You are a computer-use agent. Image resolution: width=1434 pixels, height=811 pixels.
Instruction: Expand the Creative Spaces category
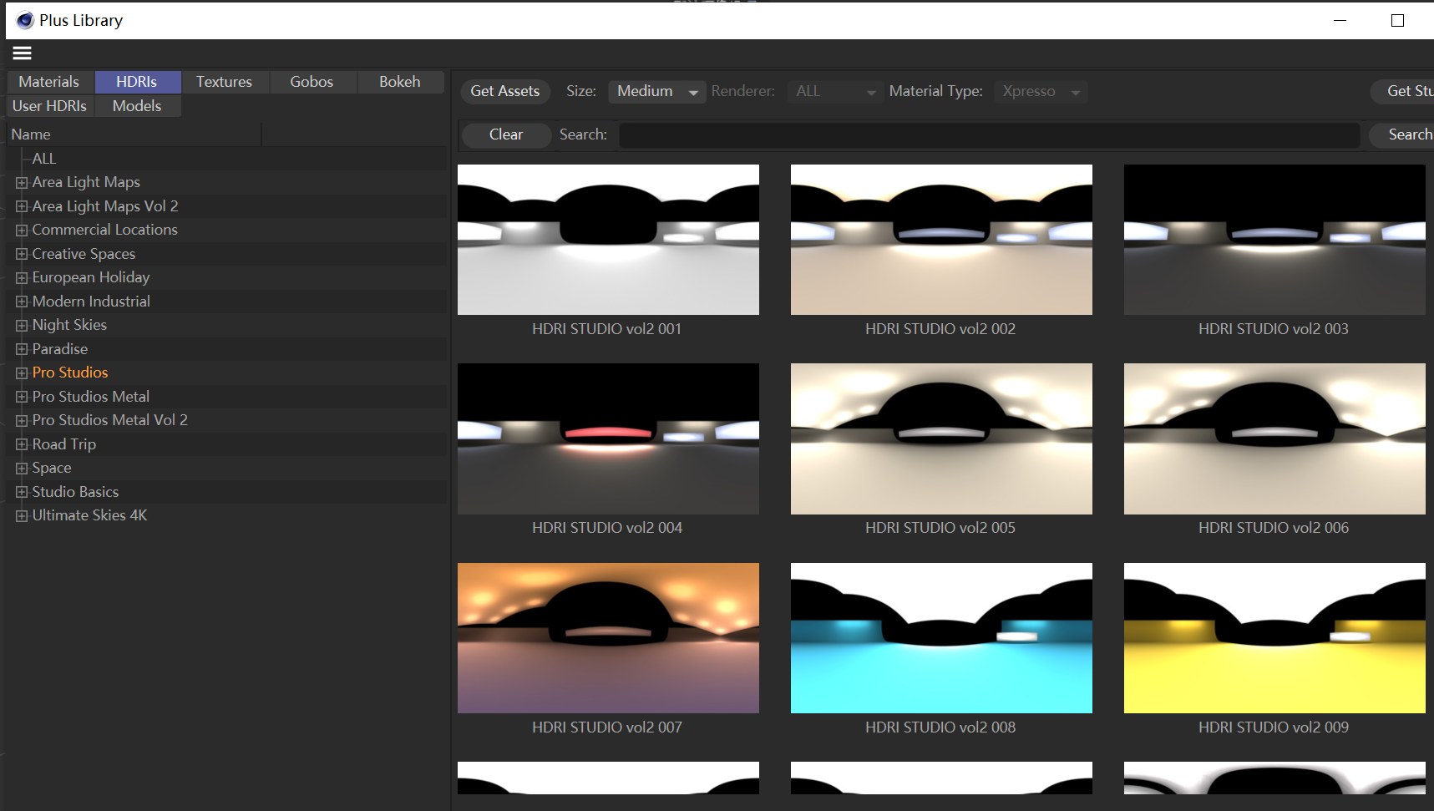(22, 254)
